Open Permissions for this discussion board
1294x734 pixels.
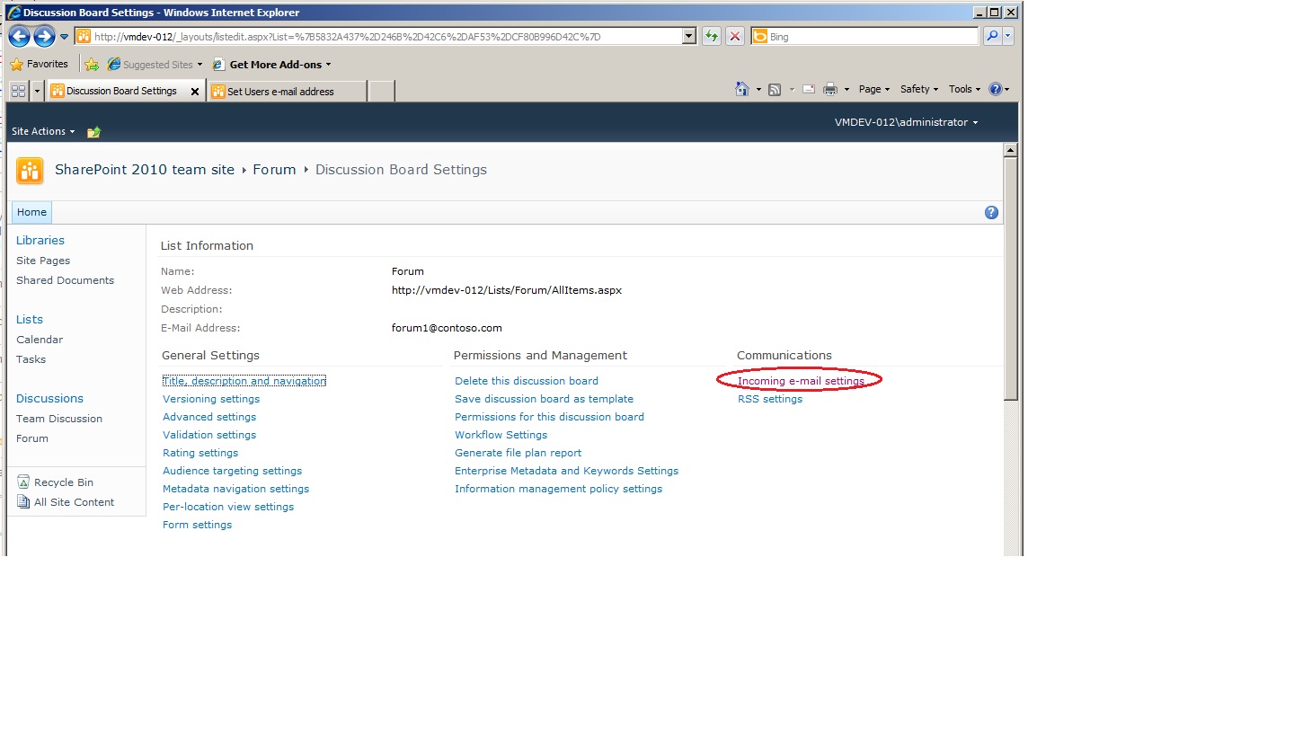point(549,417)
